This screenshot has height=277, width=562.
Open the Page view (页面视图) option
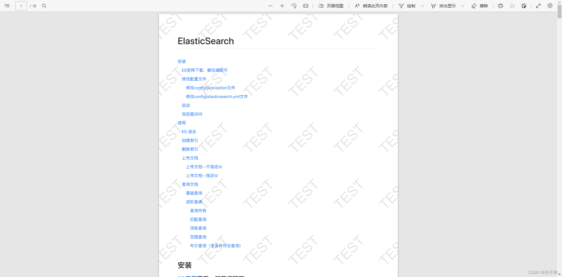click(331, 6)
